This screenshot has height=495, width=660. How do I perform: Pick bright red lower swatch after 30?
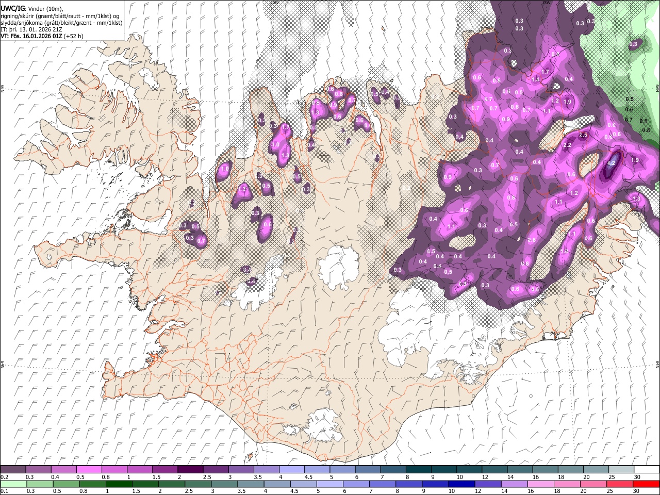click(x=647, y=484)
